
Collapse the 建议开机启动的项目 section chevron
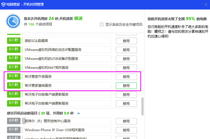(79, 113)
